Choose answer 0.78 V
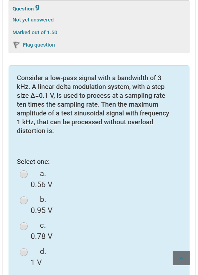 point(41,236)
